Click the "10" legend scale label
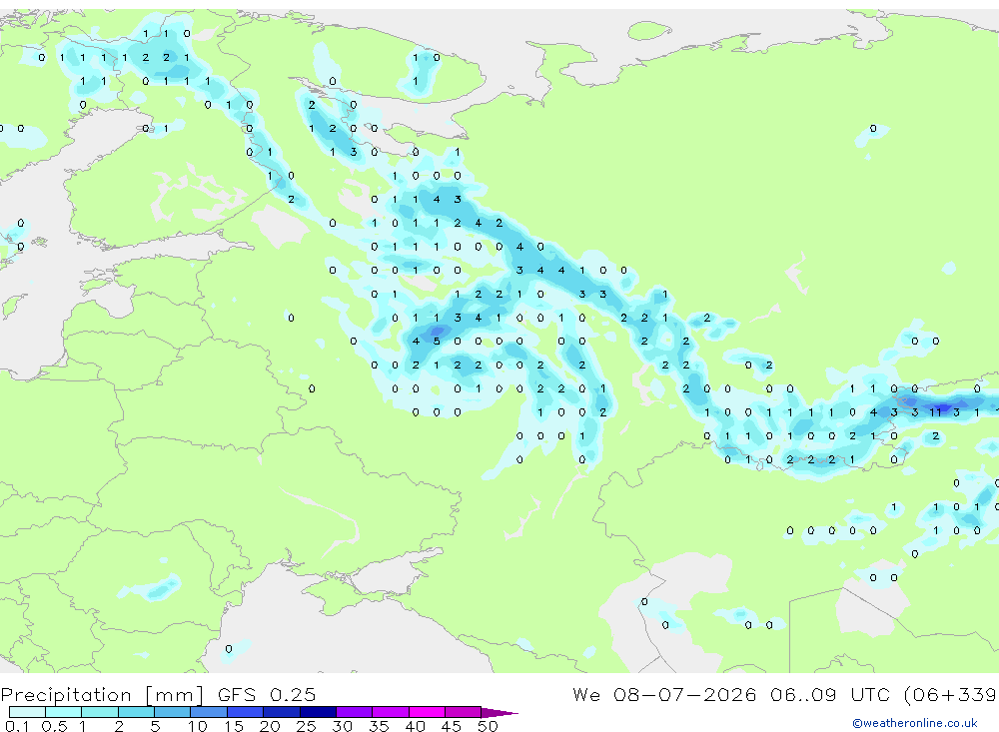This screenshot has width=999, height=732. pos(198,726)
